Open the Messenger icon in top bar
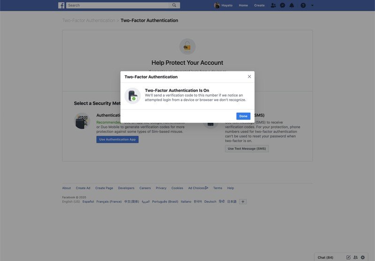Image resolution: width=375 pixels, height=261 pixels. [x=283, y=5]
